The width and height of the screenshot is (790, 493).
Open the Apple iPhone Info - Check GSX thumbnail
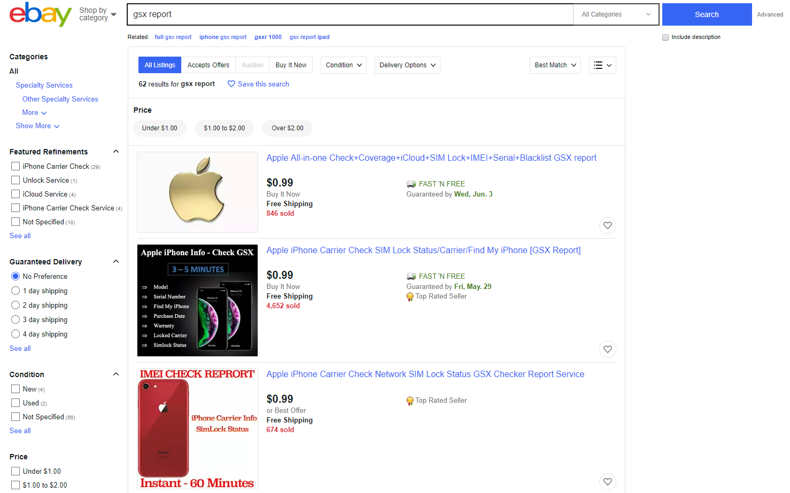[x=197, y=300]
